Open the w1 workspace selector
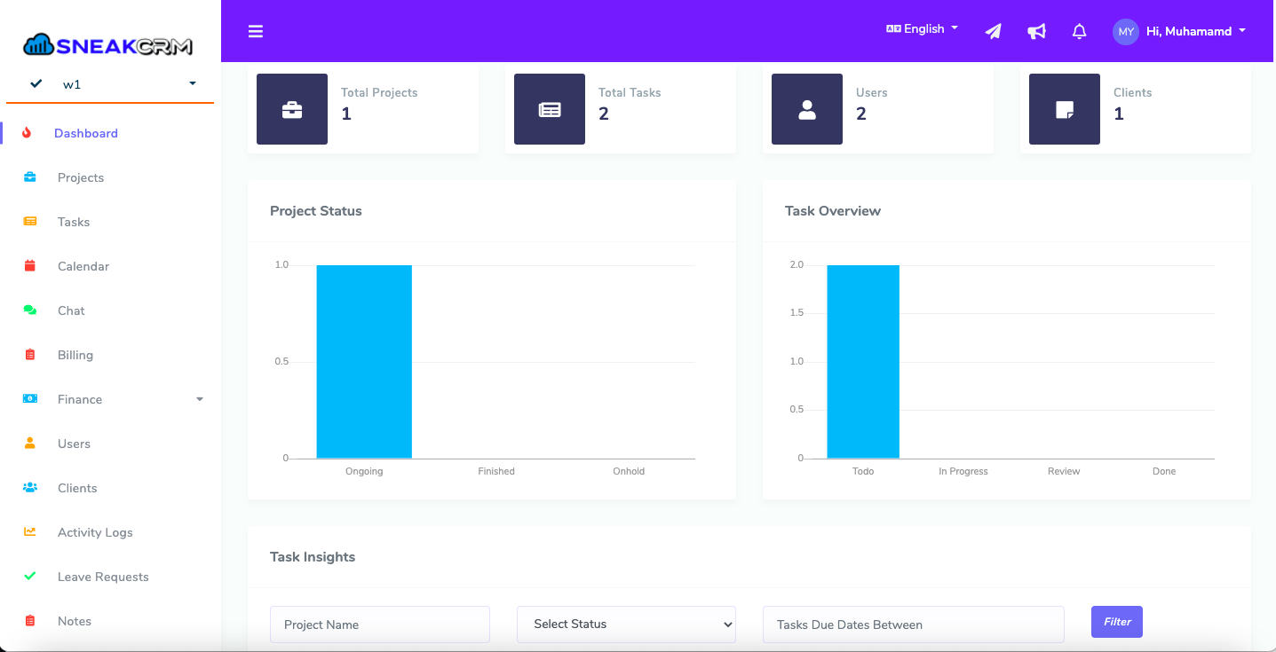 point(110,84)
